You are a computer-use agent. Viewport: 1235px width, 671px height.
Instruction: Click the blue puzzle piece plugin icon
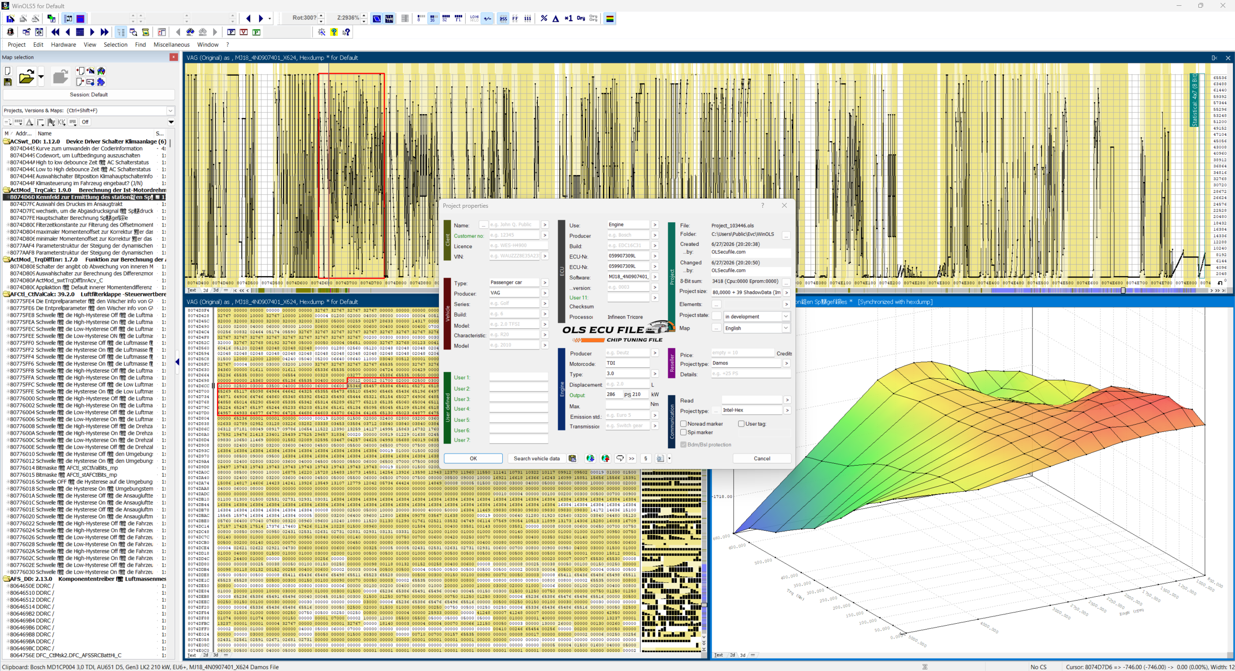point(101,82)
